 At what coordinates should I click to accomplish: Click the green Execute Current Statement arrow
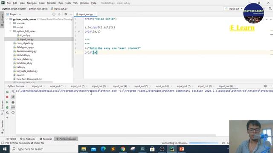7,102
